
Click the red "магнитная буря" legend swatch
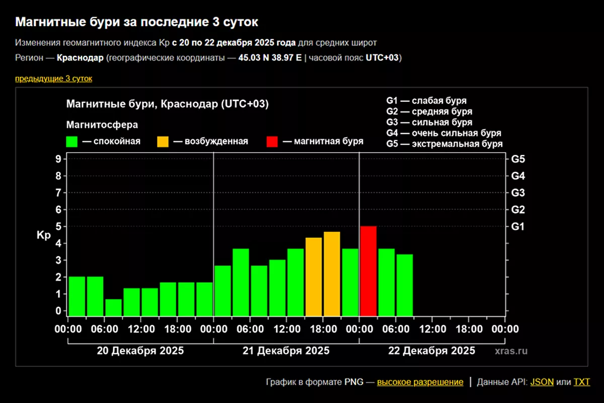pyautogui.click(x=272, y=142)
